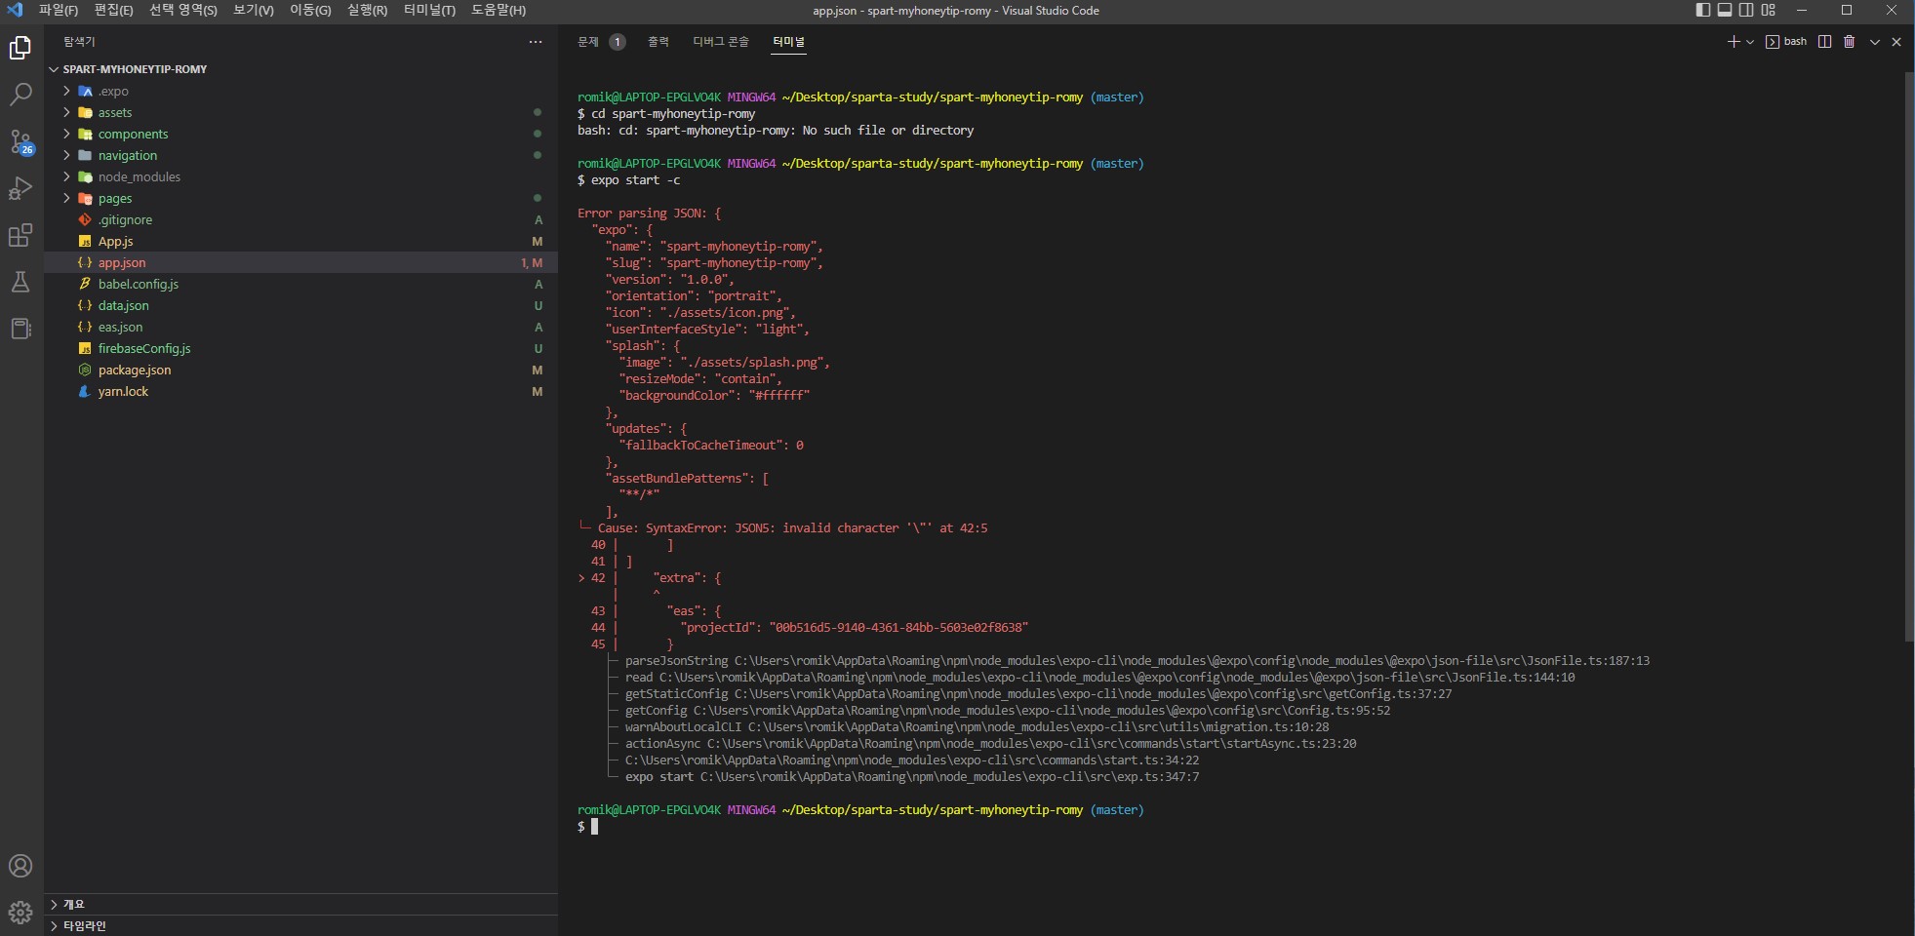Switch to the 디버그 콘솔 tab

click(x=721, y=42)
